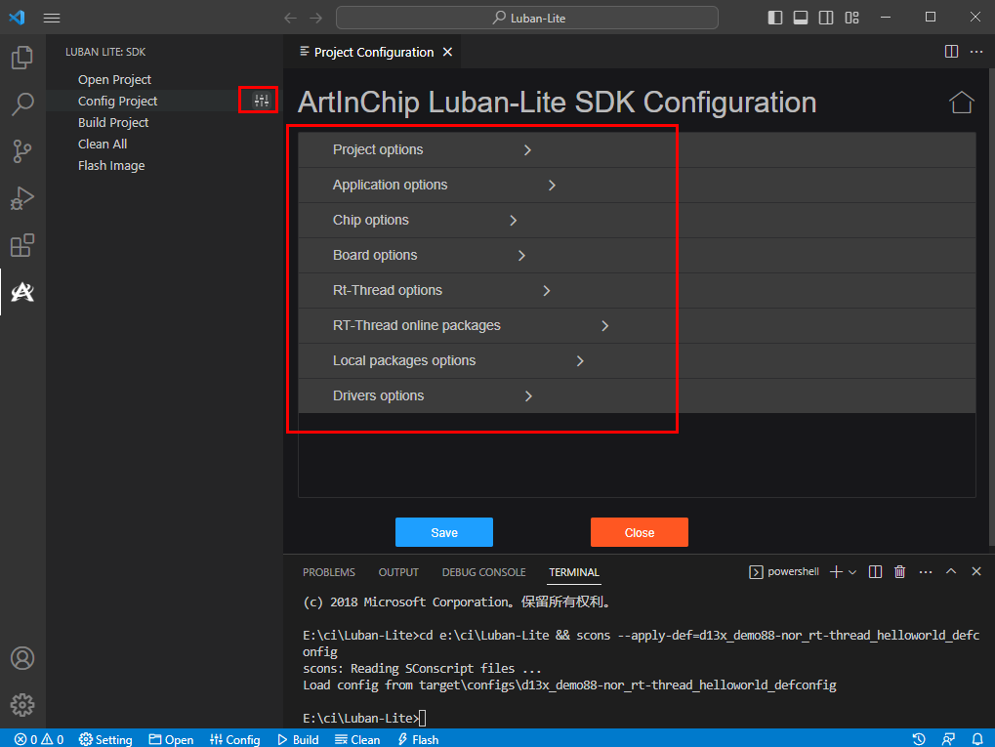Expand Project options menu entry
This screenshot has height=747, width=995.
pyautogui.click(x=378, y=149)
